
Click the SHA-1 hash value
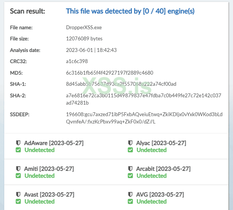tap(121, 84)
